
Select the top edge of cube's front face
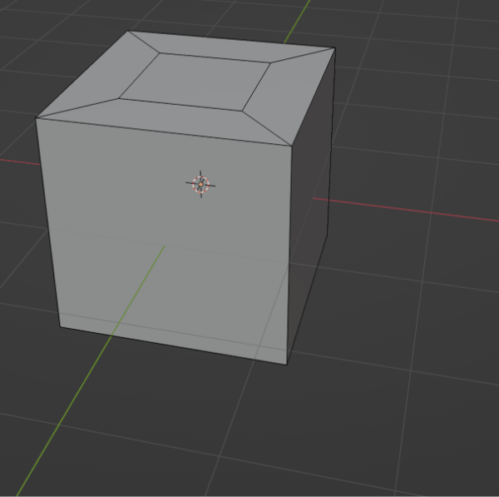166,134
